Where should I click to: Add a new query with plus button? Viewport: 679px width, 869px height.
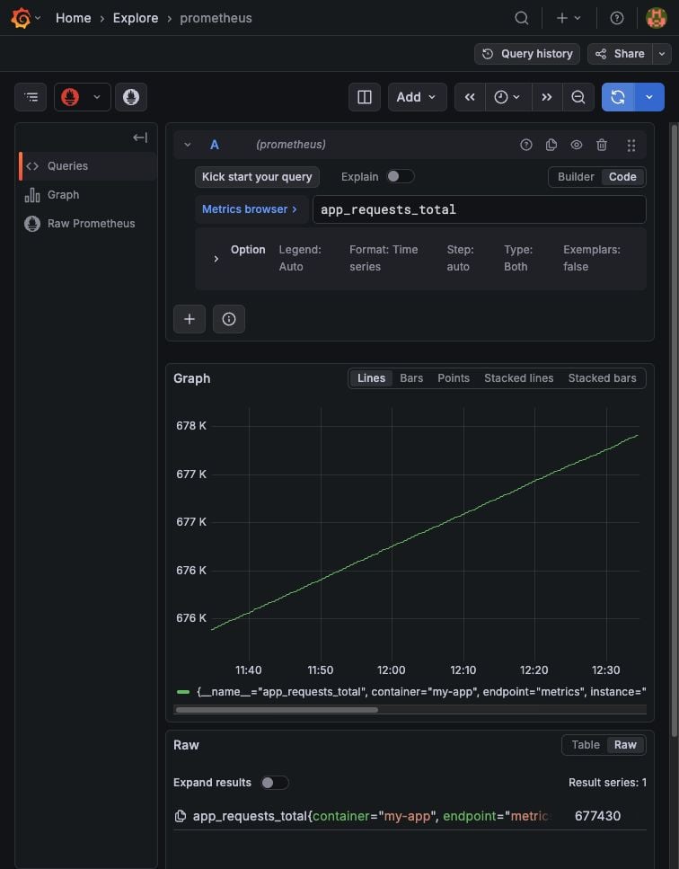tap(190, 319)
